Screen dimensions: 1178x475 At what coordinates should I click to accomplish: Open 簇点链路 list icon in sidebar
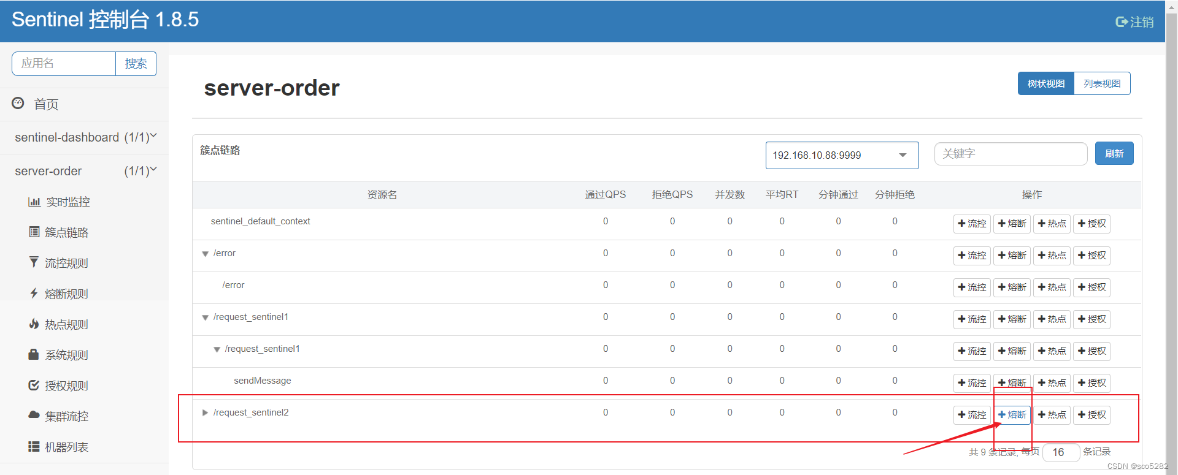(x=34, y=232)
